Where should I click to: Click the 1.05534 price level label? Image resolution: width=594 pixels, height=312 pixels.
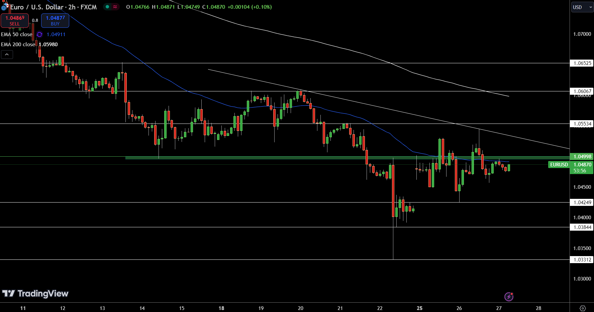[x=582, y=124]
